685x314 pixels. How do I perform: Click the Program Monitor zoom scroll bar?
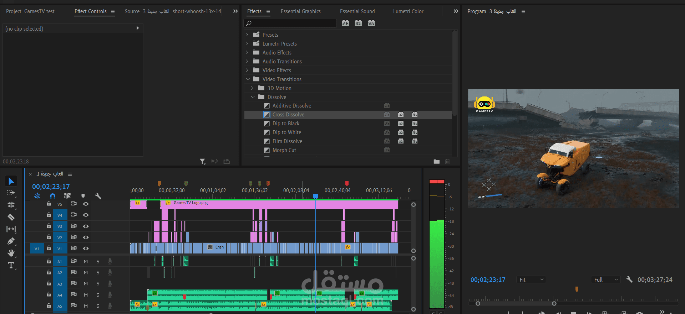pyautogui.click(x=516, y=304)
